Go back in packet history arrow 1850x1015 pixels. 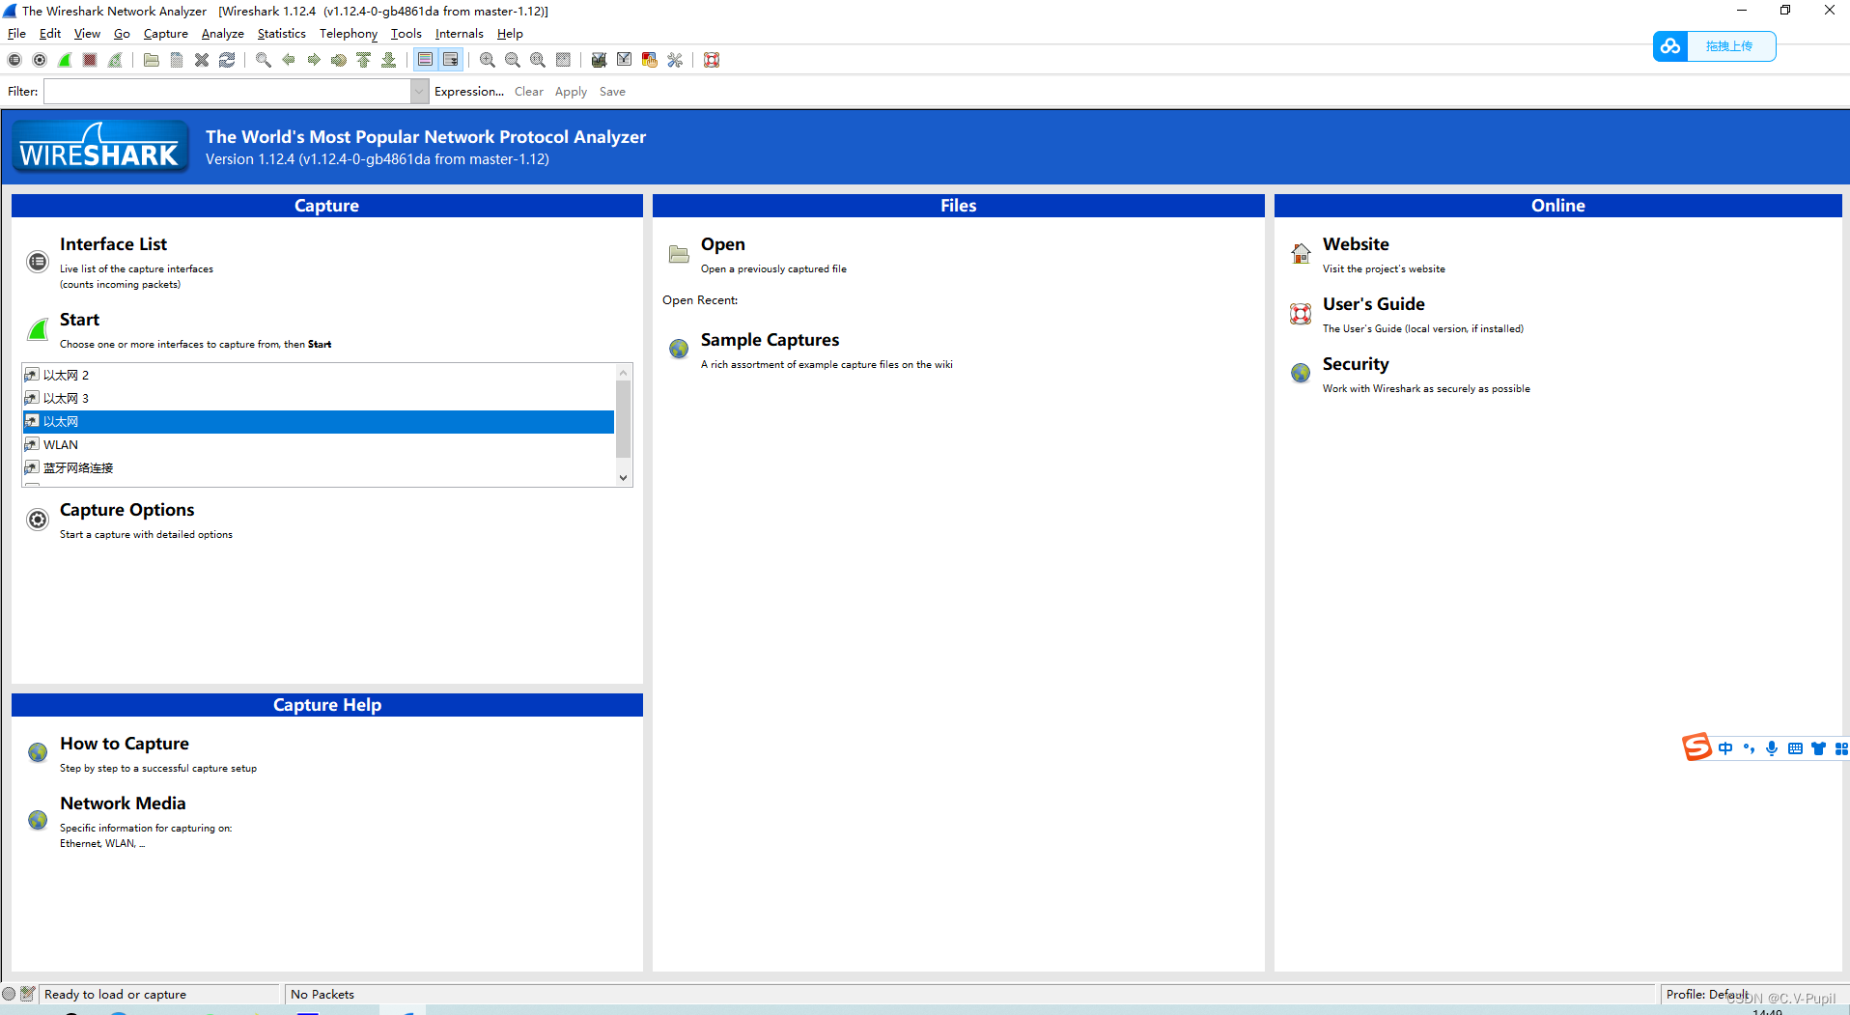[x=289, y=60]
